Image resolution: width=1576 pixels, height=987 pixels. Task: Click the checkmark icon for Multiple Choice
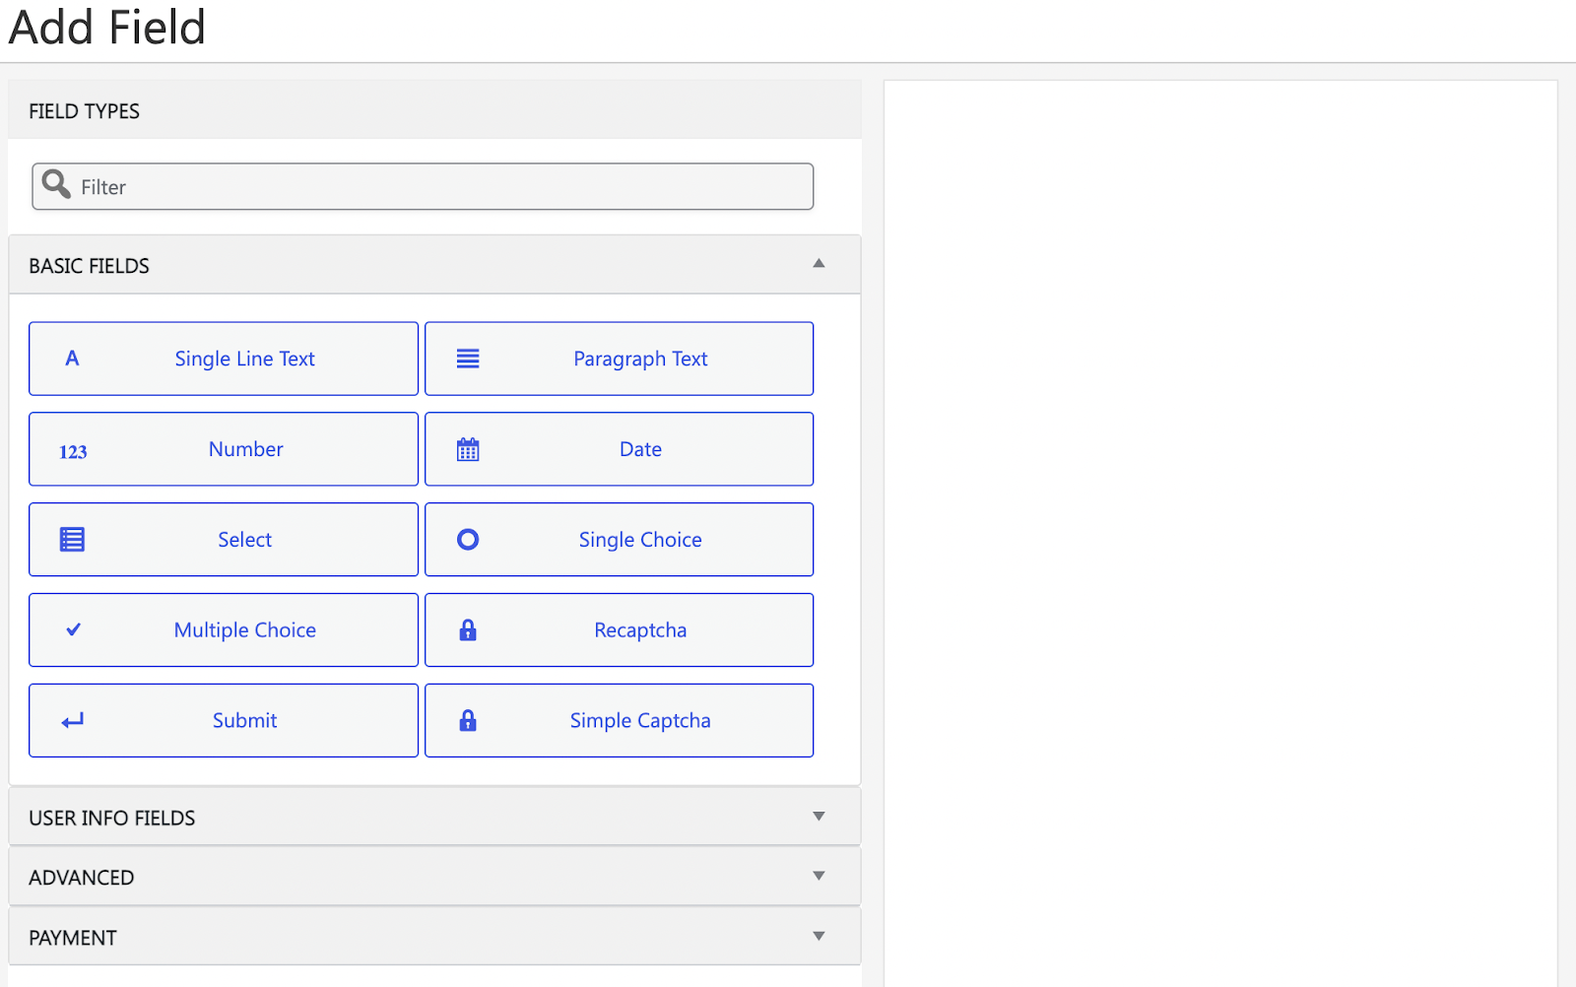[73, 629]
